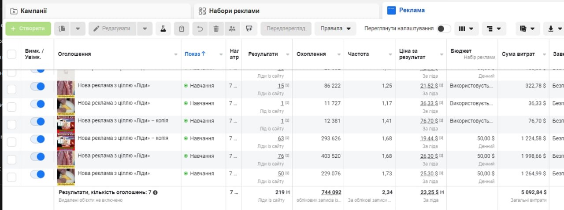Select the checkbox for the last ad row
This screenshot has height=210, width=564.
coord(11,177)
